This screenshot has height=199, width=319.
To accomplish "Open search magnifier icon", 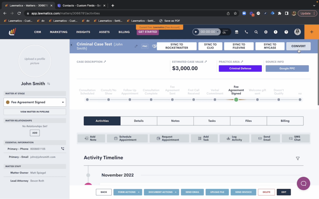I will 256,32.
